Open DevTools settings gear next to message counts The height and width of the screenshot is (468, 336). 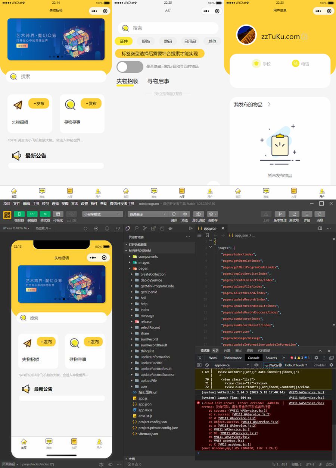[x=316, y=358]
